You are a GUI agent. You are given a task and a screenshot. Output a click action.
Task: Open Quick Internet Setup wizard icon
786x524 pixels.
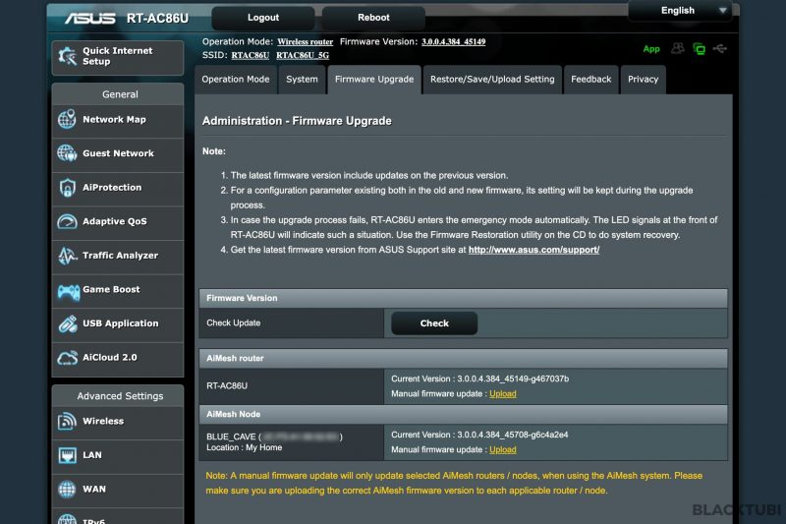coord(67,56)
